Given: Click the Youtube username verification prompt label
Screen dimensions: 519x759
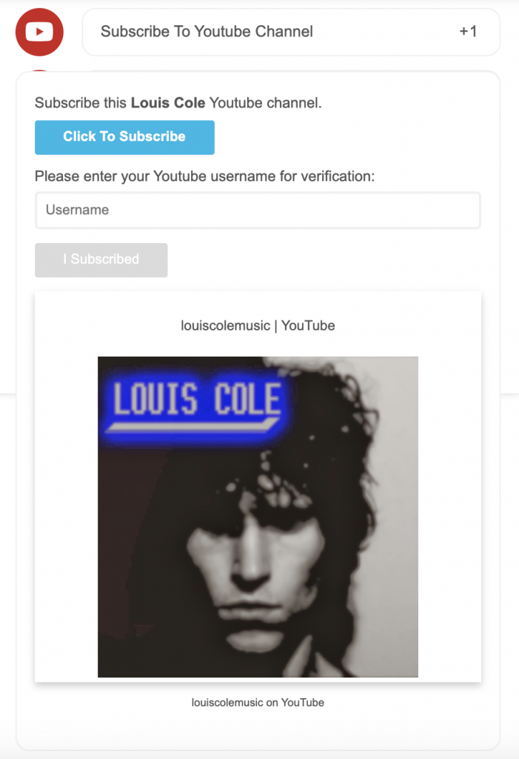Looking at the screenshot, I should (204, 176).
